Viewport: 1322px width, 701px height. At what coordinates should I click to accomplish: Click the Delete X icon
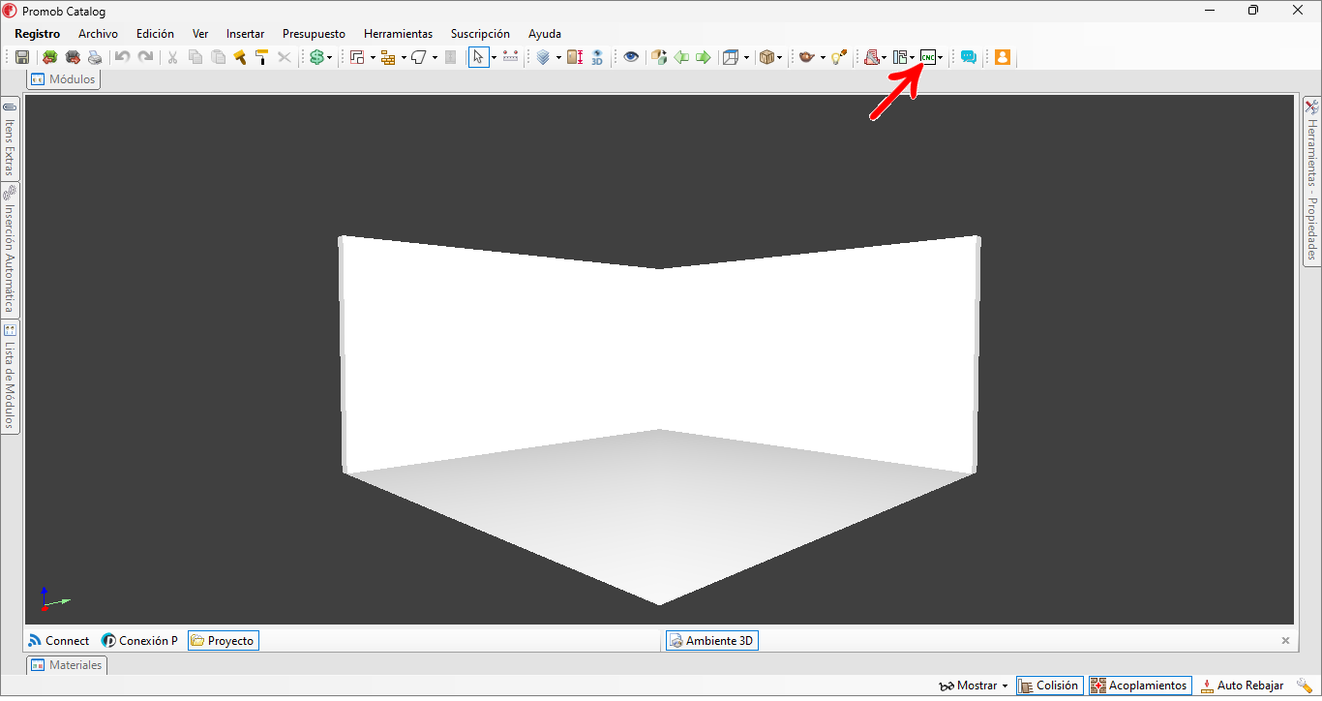(285, 57)
